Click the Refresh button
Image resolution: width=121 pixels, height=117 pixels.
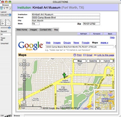coord(83,34)
